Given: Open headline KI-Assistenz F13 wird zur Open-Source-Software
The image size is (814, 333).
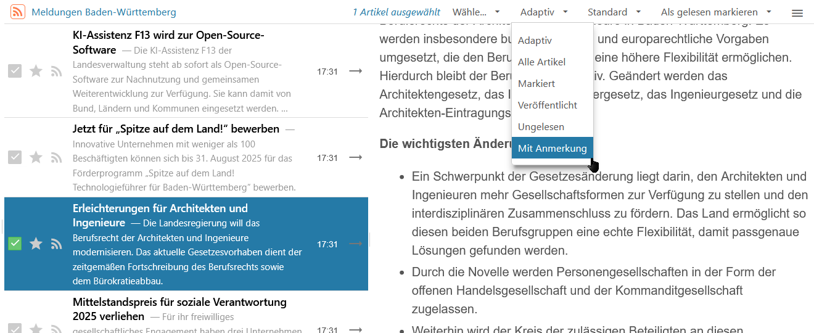Looking at the screenshot, I should (x=168, y=43).
